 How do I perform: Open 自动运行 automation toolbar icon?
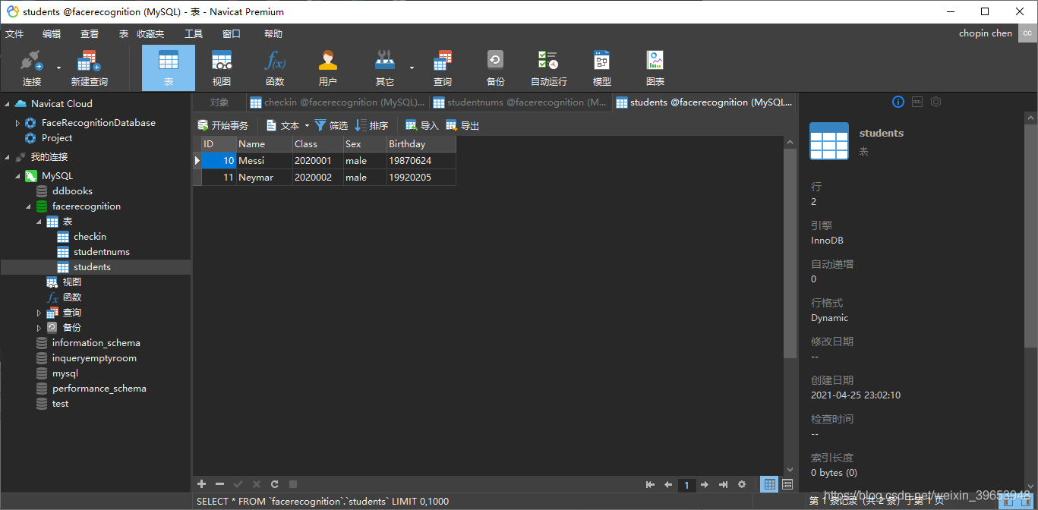pos(548,68)
